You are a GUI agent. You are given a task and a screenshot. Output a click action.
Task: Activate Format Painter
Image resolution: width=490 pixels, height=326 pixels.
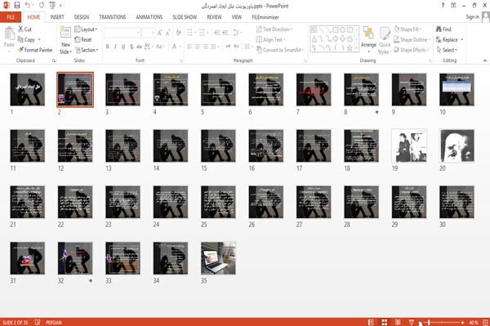pyautogui.click(x=35, y=50)
